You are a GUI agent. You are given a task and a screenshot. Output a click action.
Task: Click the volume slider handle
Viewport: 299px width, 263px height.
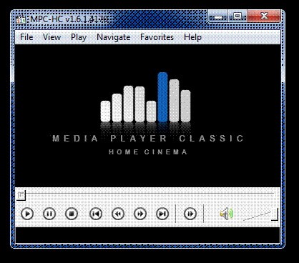point(275,214)
